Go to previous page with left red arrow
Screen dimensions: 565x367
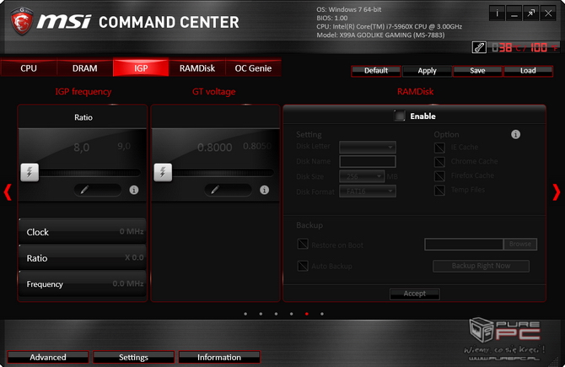(x=8, y=192)
